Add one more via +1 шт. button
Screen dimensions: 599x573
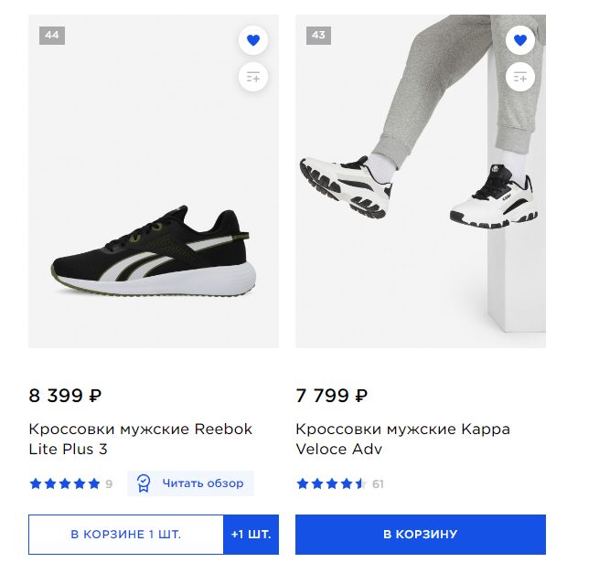click(x=251, y=535)
